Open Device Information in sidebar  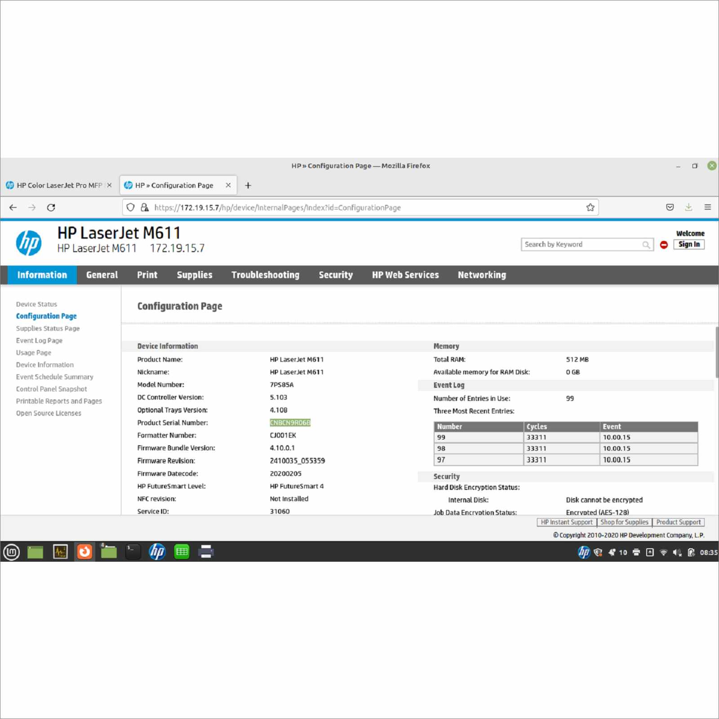(45, 365)
